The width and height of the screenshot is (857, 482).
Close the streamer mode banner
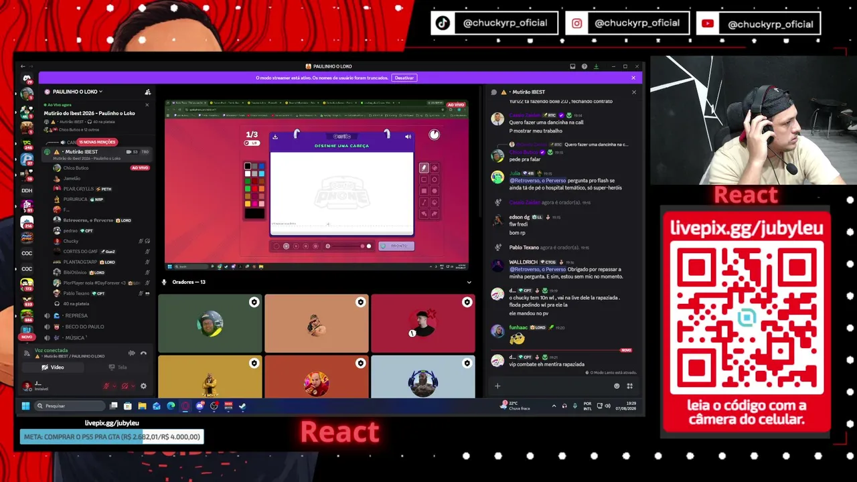(633, 78)
